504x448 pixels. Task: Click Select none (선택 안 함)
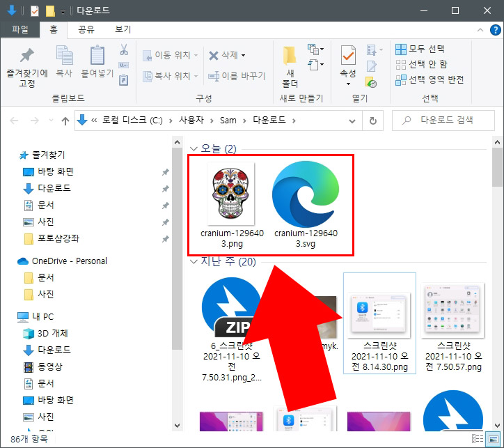tap(421, 65)
